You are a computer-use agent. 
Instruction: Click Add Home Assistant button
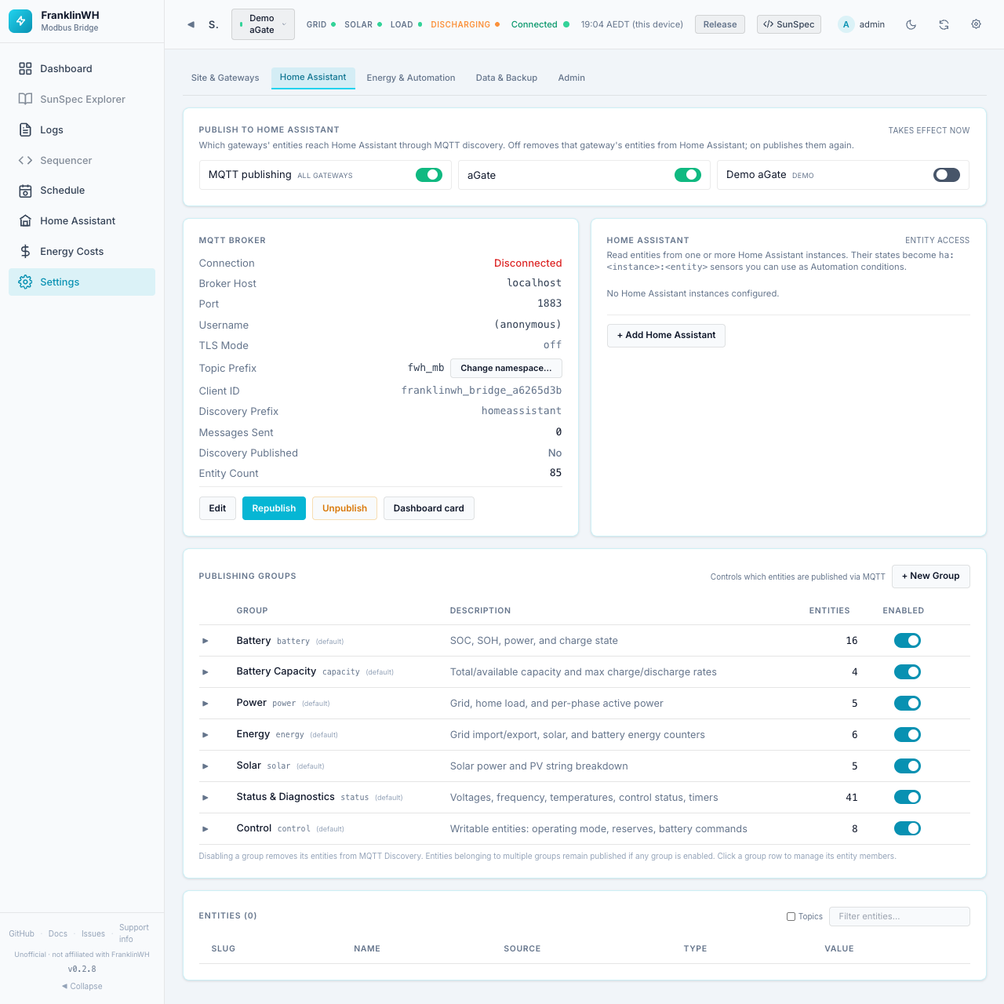coord(666,336)
